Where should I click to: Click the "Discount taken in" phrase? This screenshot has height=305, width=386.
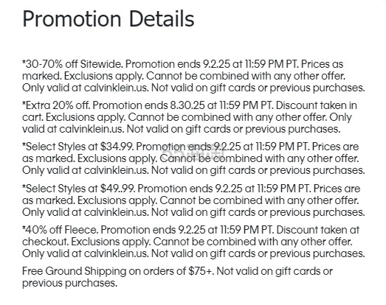point(317,105)
